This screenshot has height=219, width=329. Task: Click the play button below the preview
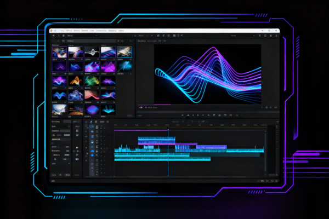[x=197, y=115]
